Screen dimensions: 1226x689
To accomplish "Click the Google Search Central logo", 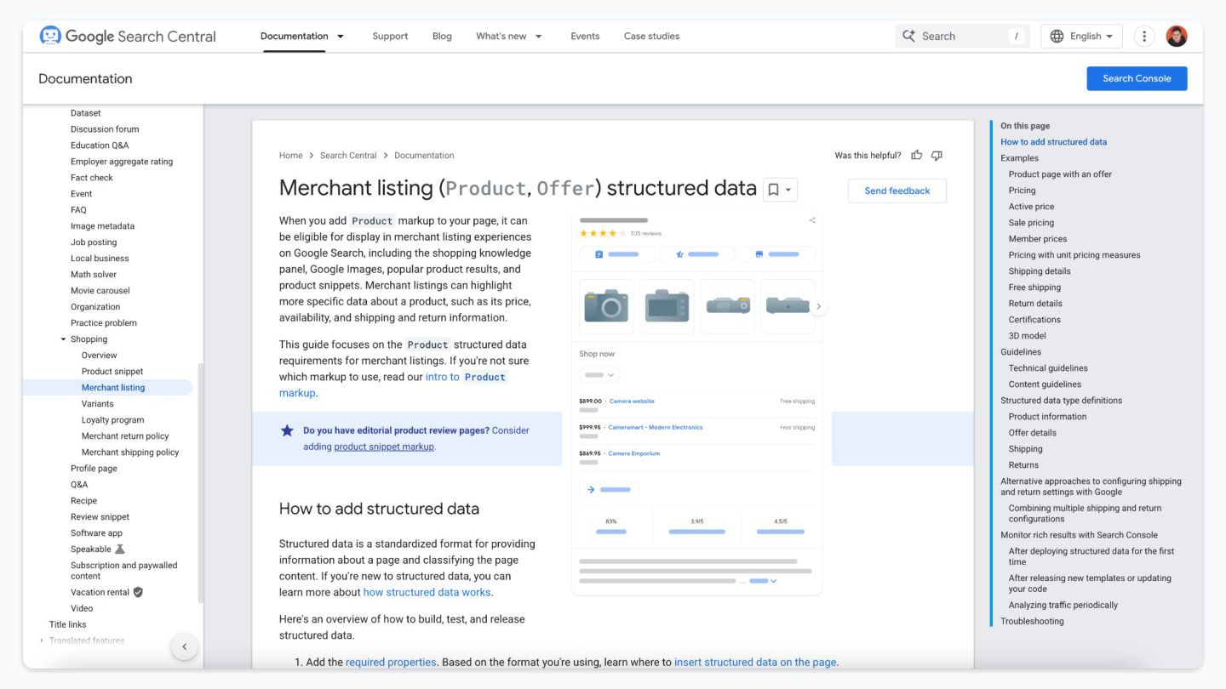I will click(128, 36).
